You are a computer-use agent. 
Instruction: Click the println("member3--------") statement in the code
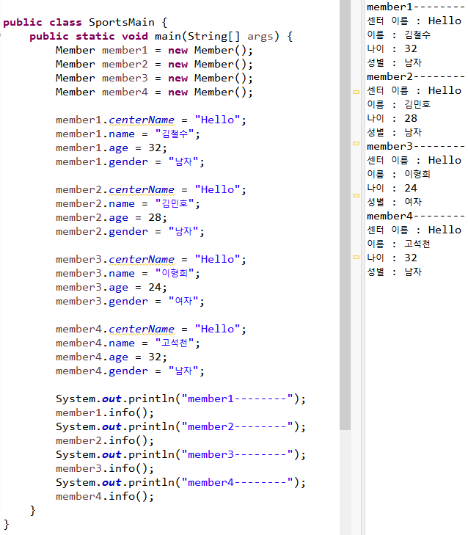(180, 455)
